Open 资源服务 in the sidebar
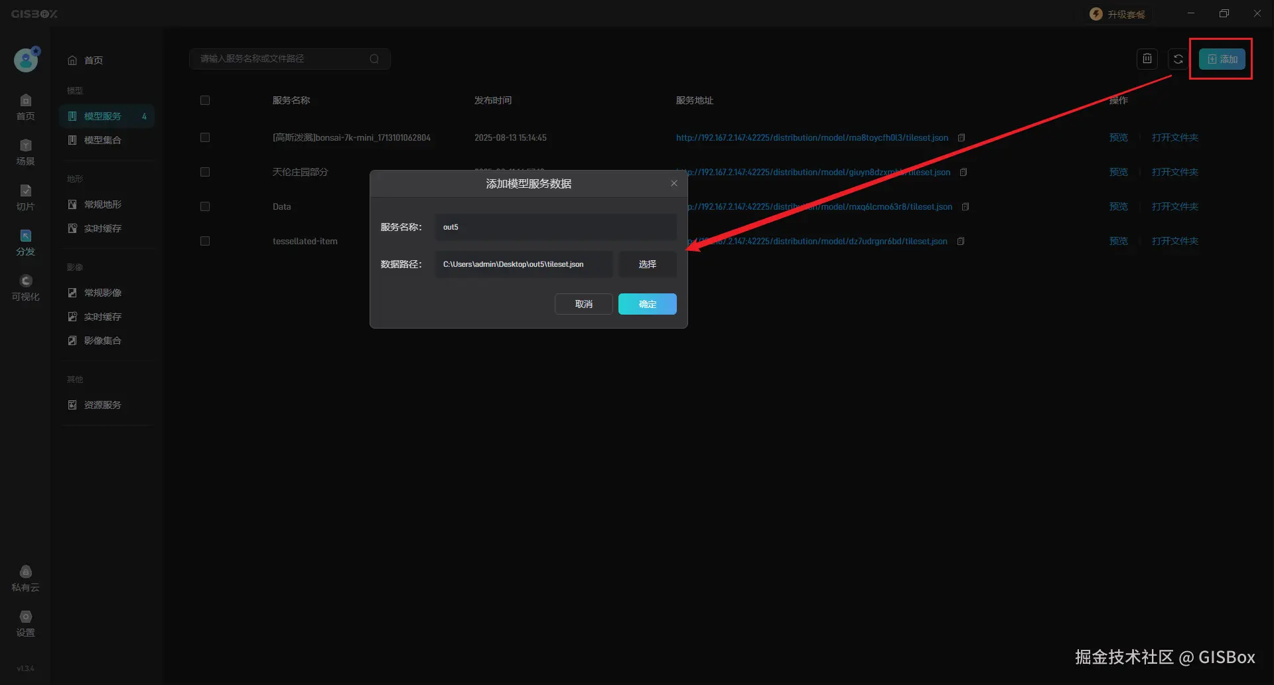 (x=106, y=405)
